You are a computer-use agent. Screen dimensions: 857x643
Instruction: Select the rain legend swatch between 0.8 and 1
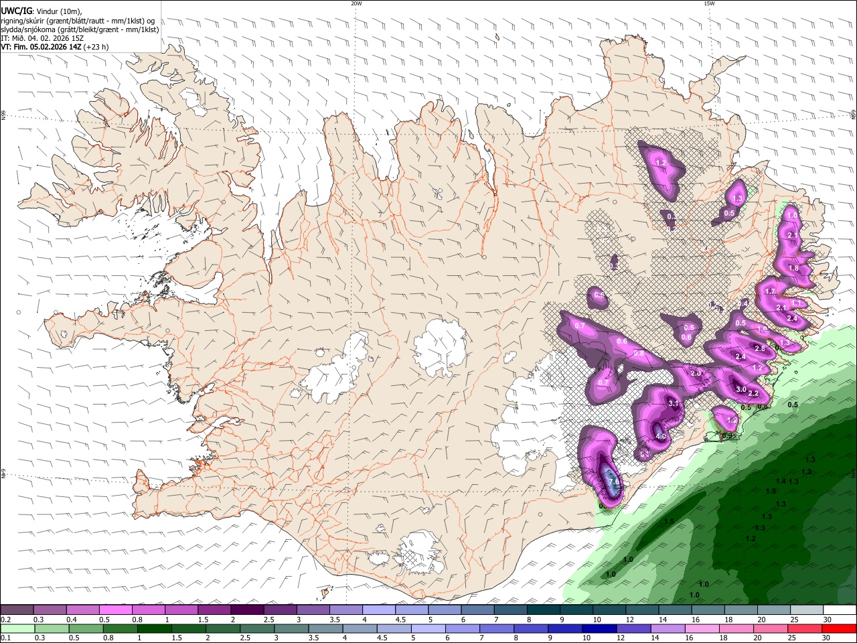coord(121,629)
